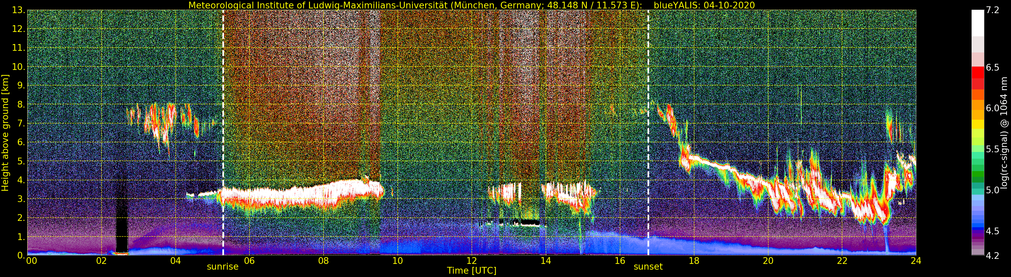This screenshot has height=277, width=1011.
Task: Select the colorbar value "4.2"
Action: pyautogui.click(x=992, y=255)
